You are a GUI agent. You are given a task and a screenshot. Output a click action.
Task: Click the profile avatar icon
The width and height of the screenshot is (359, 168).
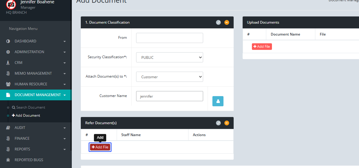[x=11, y=4]
